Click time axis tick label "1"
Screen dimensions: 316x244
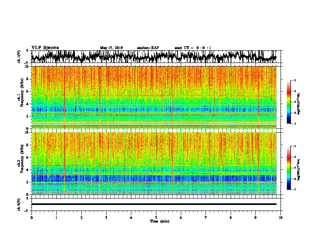pos(56,218)
